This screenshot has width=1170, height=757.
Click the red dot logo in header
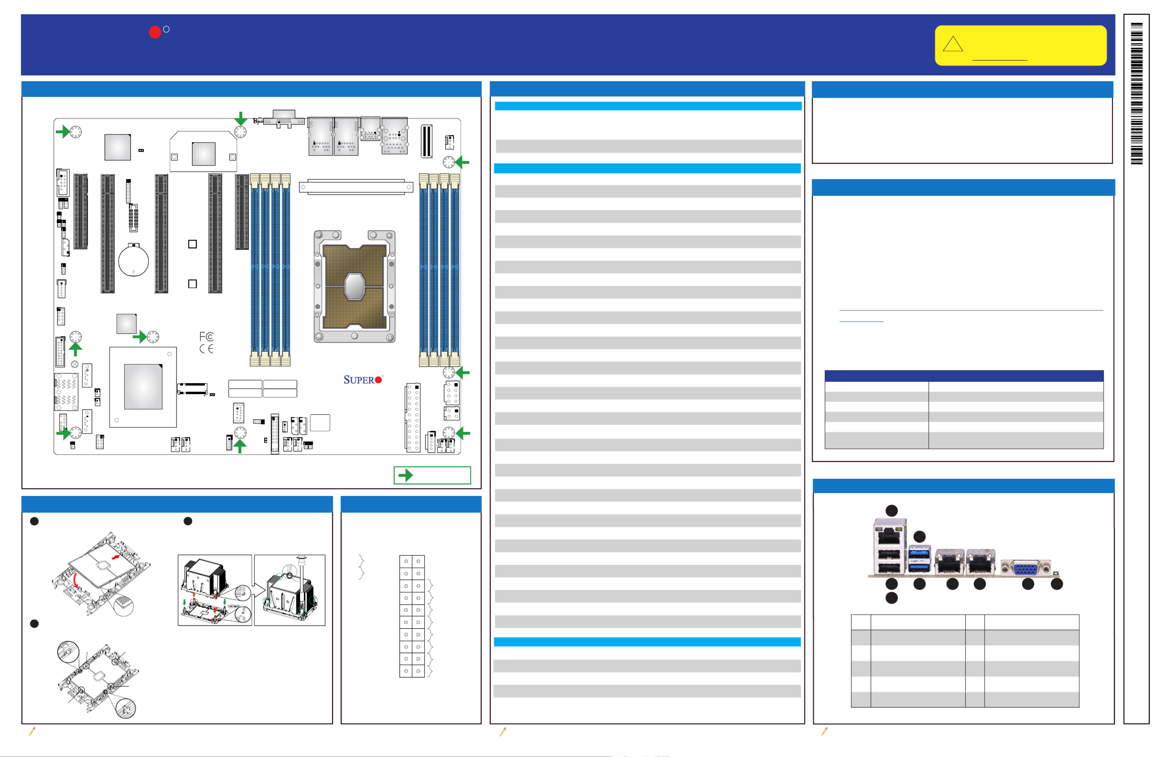point(155,33)
